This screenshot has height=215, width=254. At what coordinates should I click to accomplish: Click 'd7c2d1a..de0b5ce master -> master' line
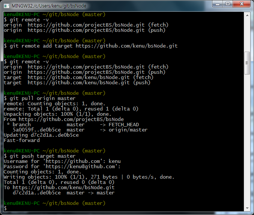[63, 193]
